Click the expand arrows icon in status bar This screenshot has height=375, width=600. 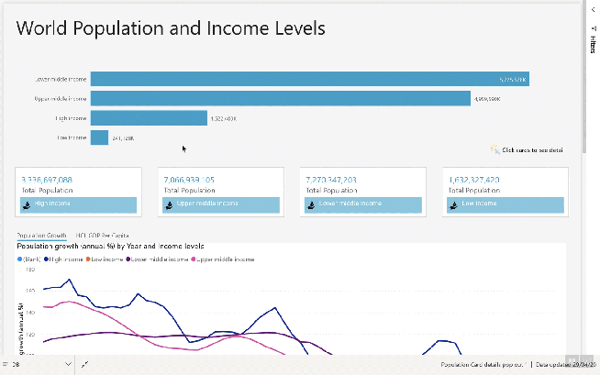pyautogui.click(x=84, y=364)
